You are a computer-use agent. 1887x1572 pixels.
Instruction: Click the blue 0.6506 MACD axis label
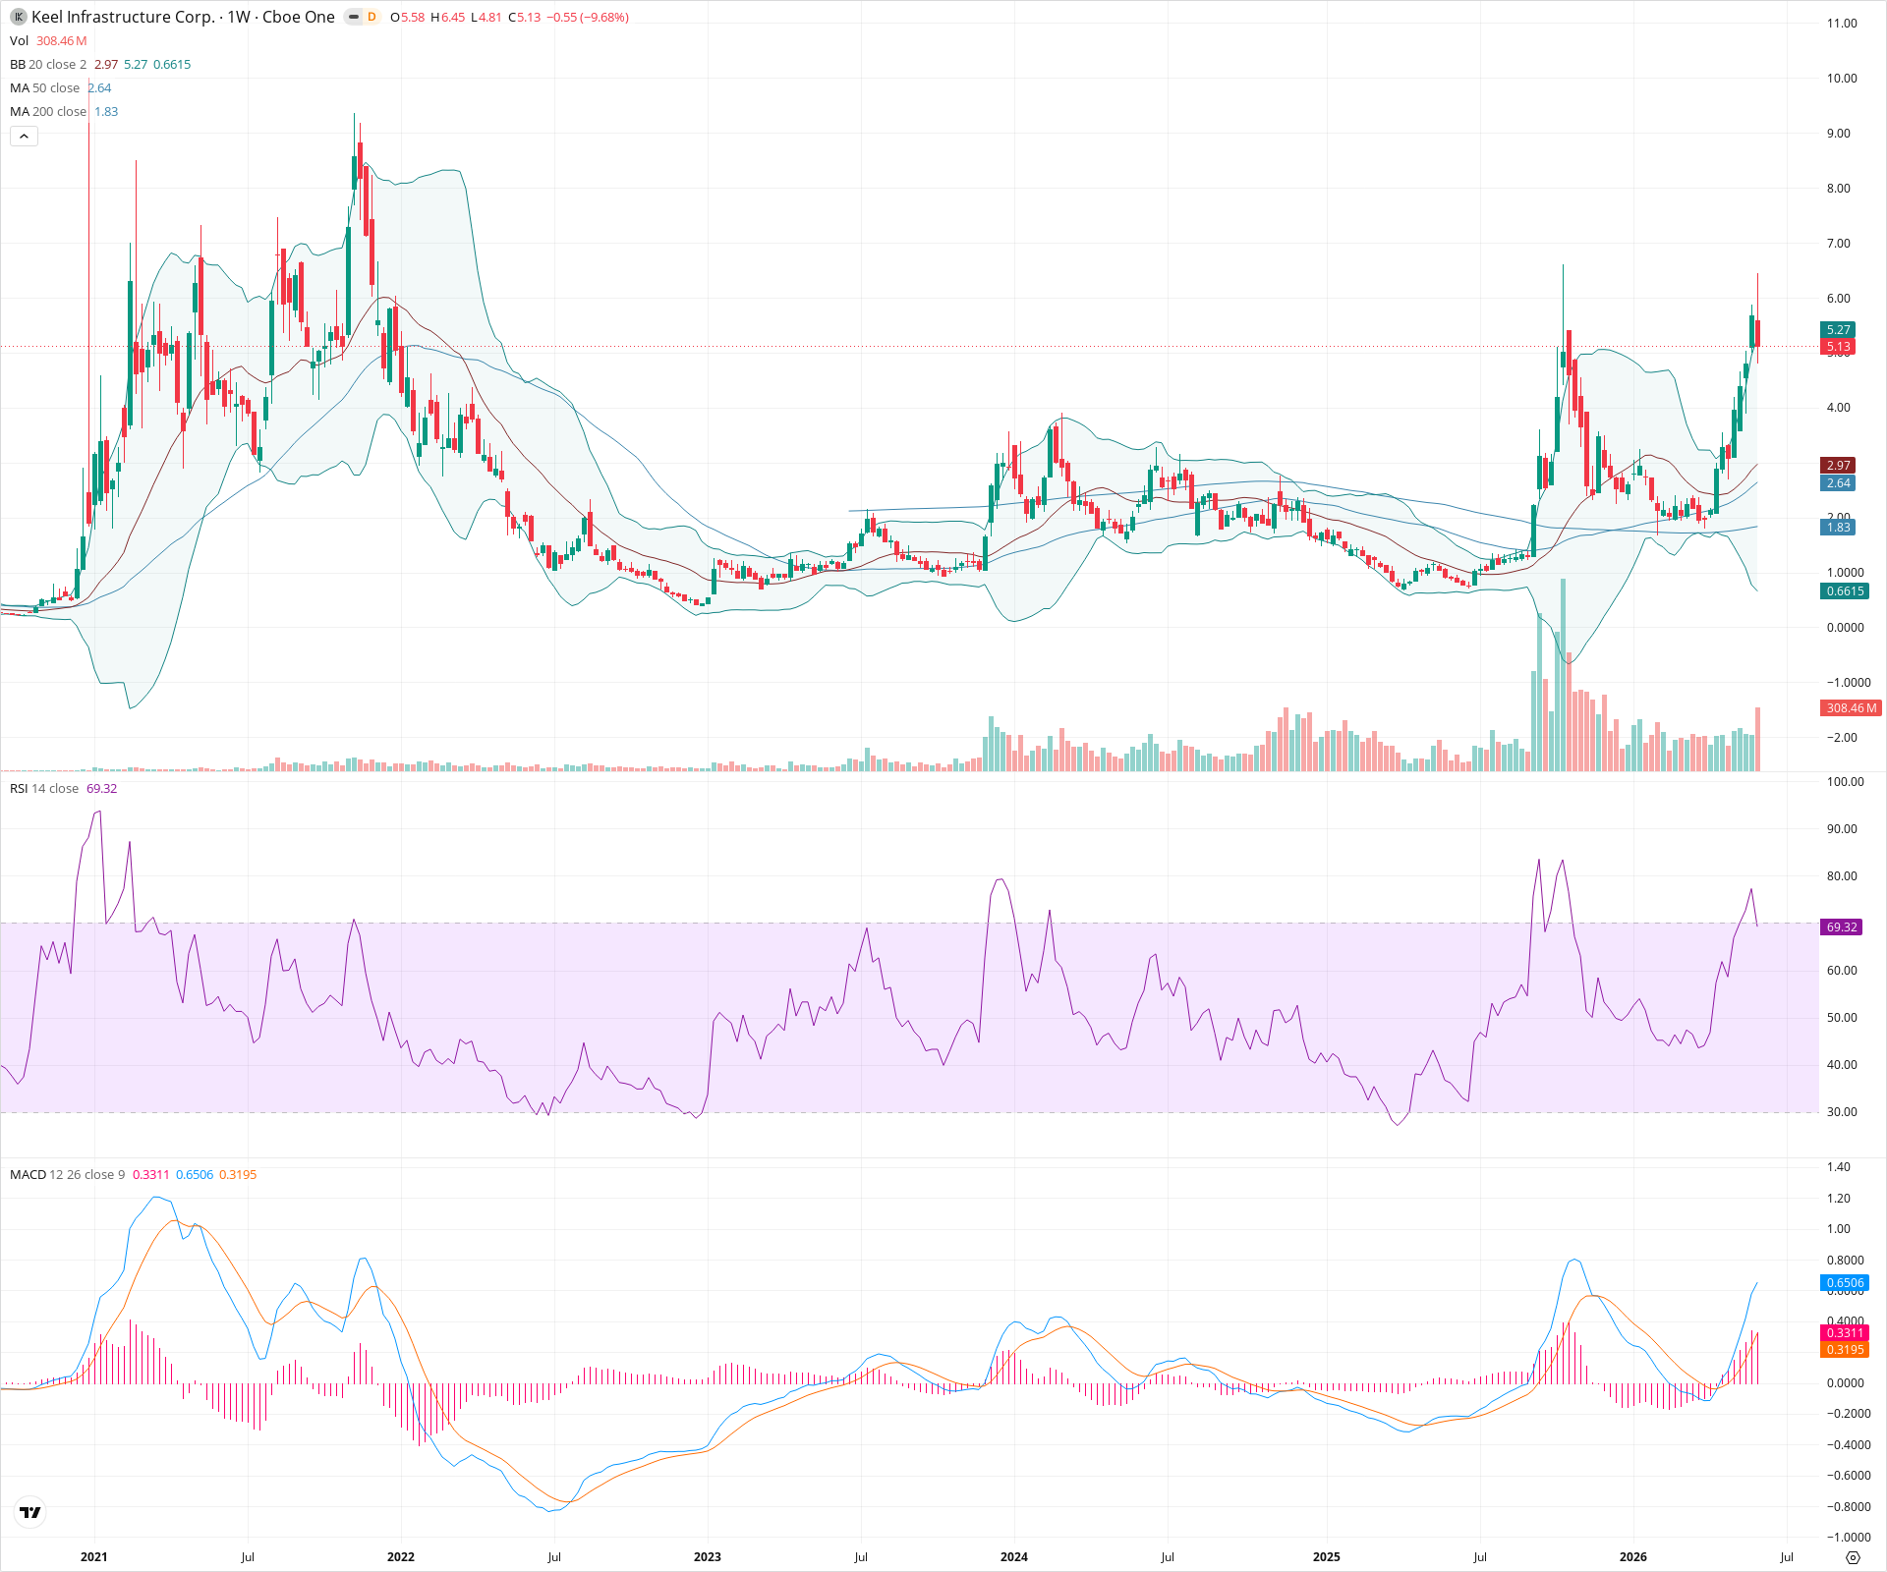[x=1845, y=1282]
